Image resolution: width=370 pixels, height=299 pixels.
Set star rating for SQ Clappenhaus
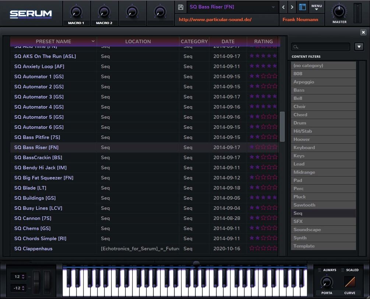coord(263,248)
